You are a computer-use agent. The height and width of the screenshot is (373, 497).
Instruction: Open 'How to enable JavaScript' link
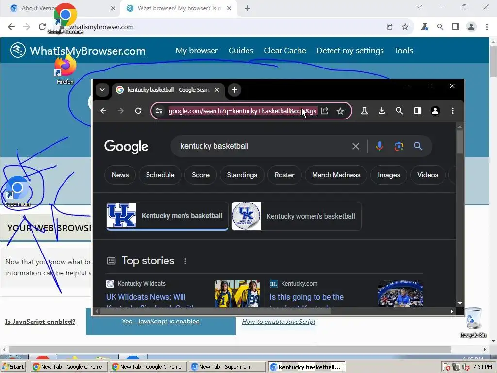point(279,322)
